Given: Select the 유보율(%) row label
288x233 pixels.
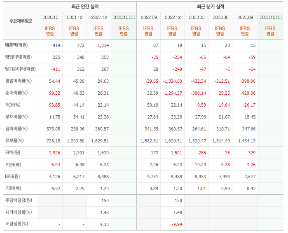Looking at the screenshot, I should pyautogui.click(x=14, y=140).
